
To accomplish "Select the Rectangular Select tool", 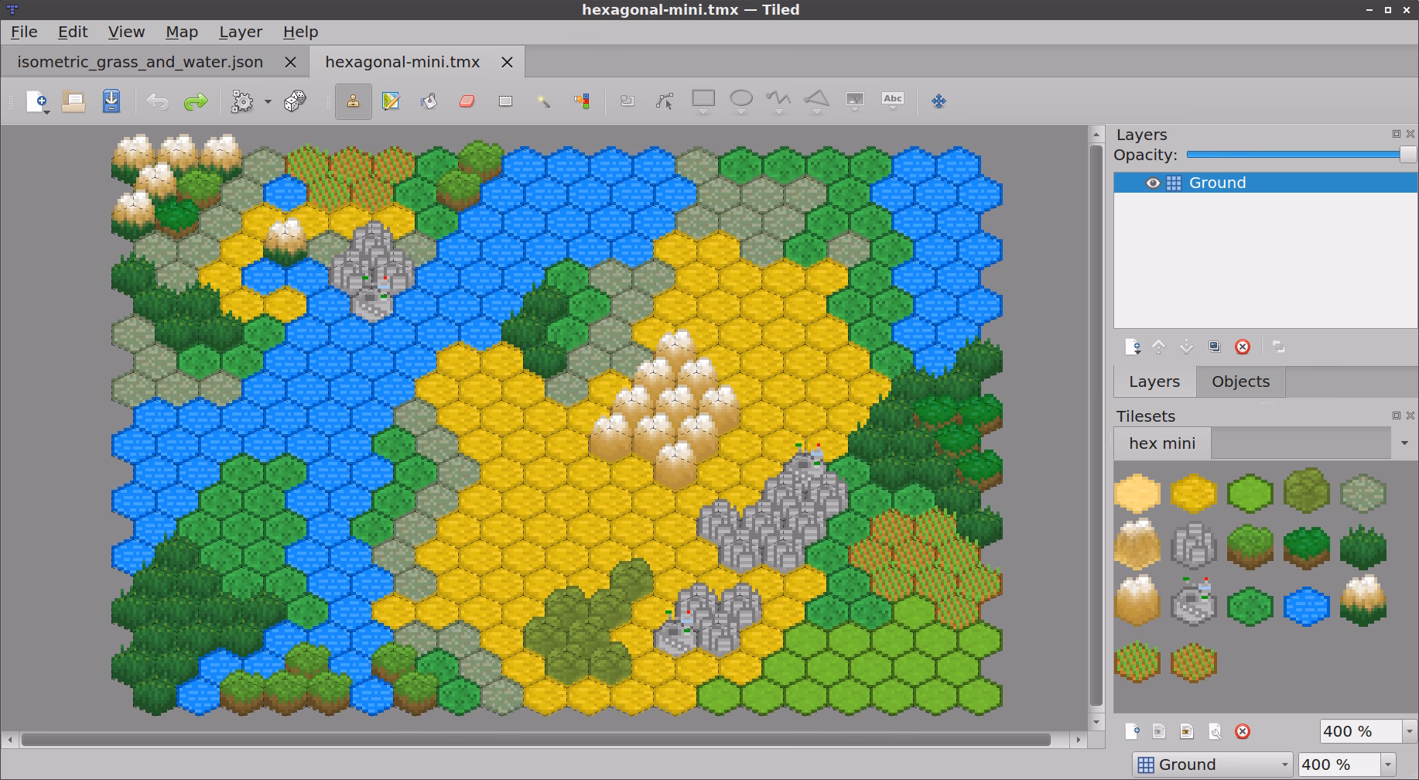I will (x=505, y=101).
